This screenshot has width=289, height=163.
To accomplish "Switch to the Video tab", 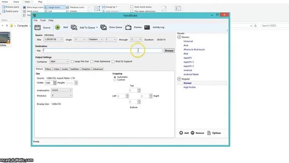I will tap(56, 69).
